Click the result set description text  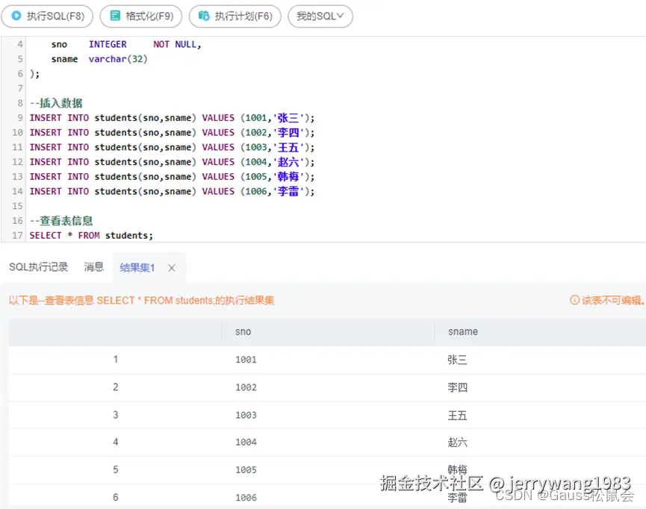click(141, 300)
